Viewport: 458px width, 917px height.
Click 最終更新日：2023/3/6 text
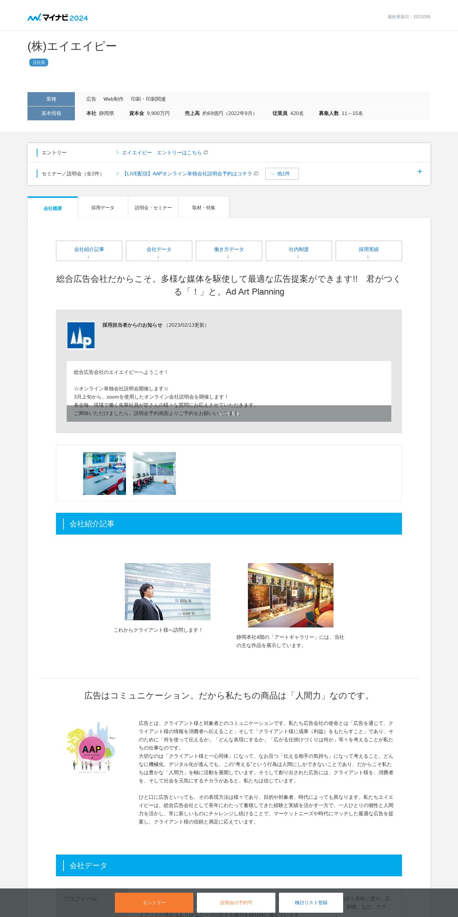coord(409,17)
